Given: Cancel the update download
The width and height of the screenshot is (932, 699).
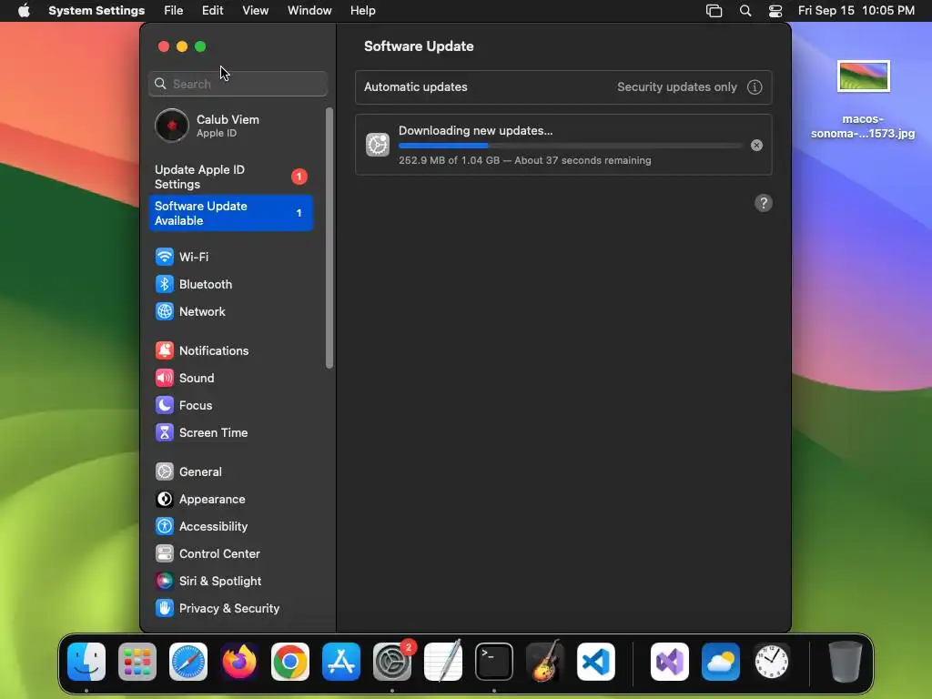Looking at the screenshot, I should point(756,145).
